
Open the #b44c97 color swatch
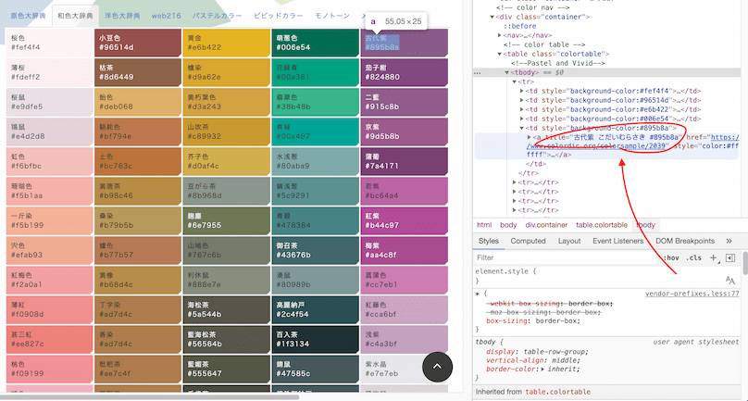coord(404,220)
